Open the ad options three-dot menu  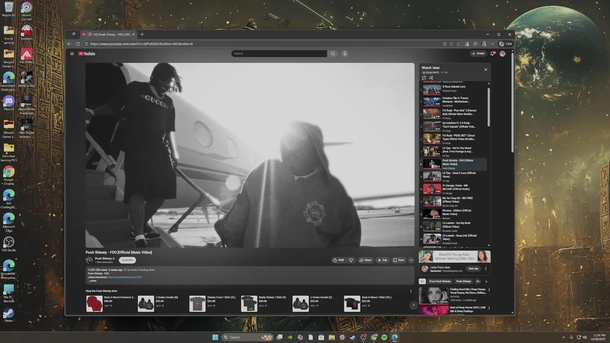click(x=486, y=269)
